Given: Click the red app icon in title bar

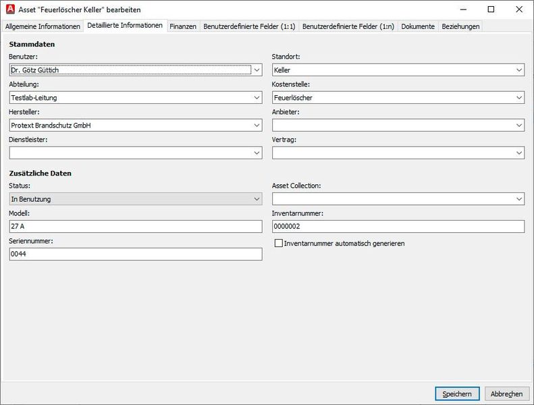Looking at the screenshot, I should 9,9.
